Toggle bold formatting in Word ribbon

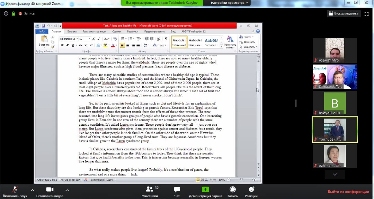tap(62, 45)
